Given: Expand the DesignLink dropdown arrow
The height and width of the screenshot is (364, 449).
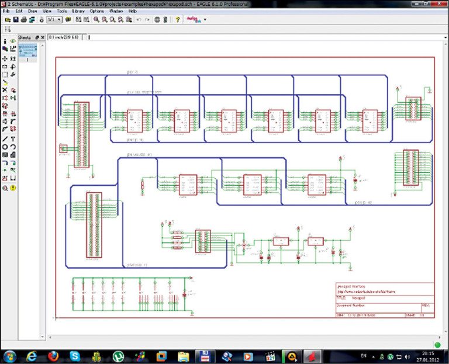Looking at the screenshot, I should (x=205, y=19).
